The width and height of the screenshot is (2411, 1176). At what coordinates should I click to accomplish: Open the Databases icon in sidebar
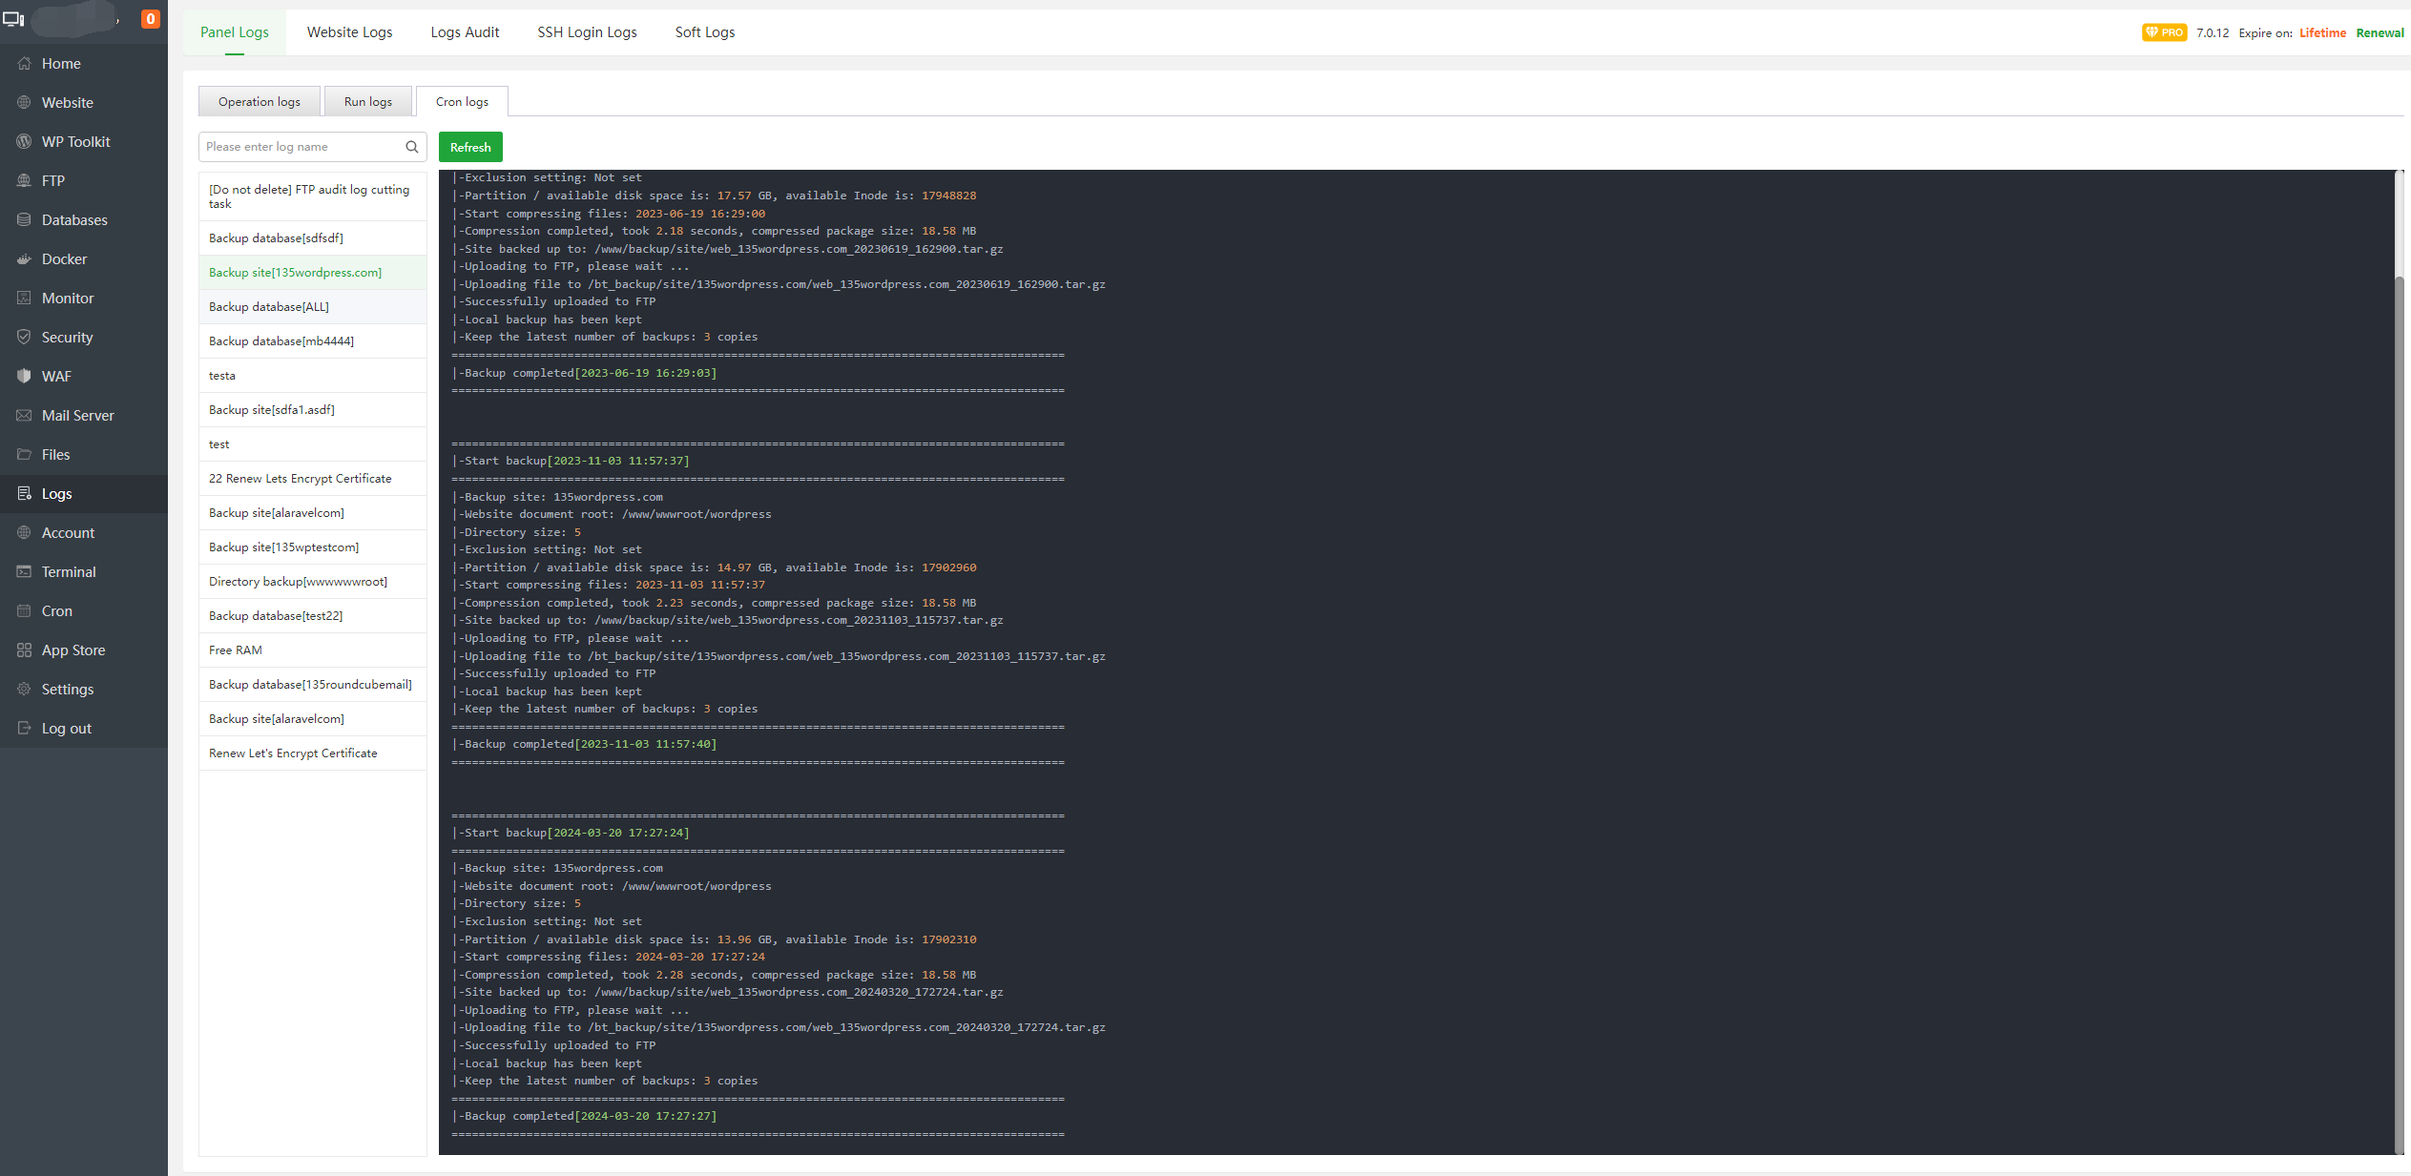pos(75,218)
